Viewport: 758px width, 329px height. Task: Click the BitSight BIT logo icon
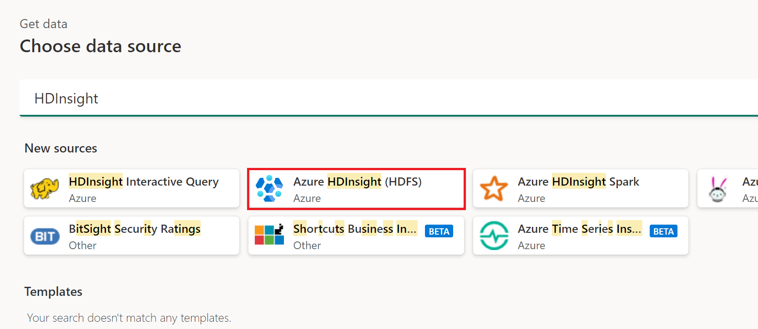(x=45, y=236)
